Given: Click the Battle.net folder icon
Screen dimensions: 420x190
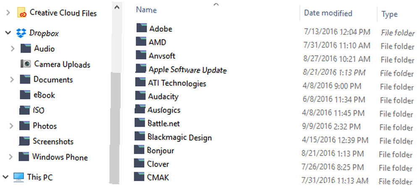Looking at the screenshot, I should [x=140, y=122].
